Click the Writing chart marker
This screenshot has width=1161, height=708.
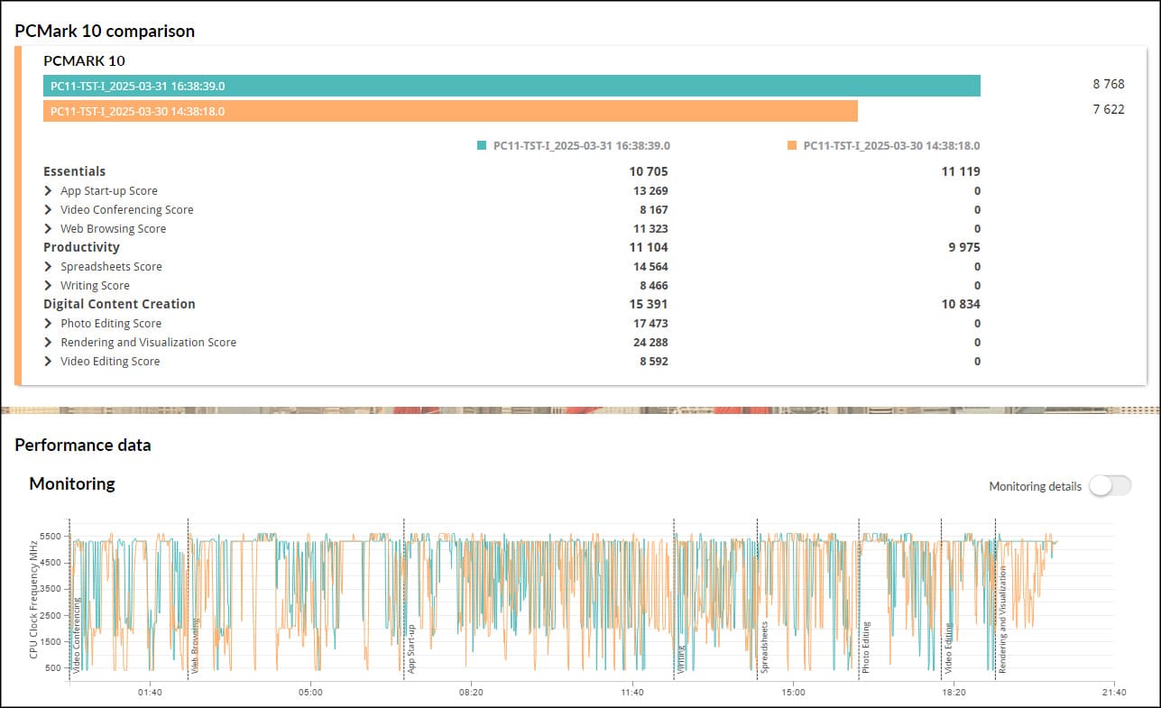(x=681, y=658)
